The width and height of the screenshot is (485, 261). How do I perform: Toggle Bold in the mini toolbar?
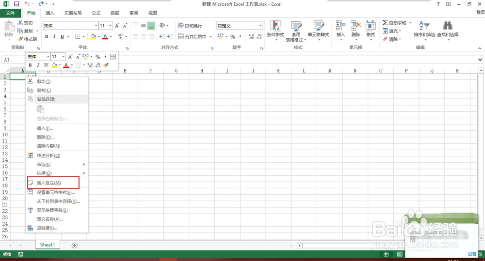(30, 65)
